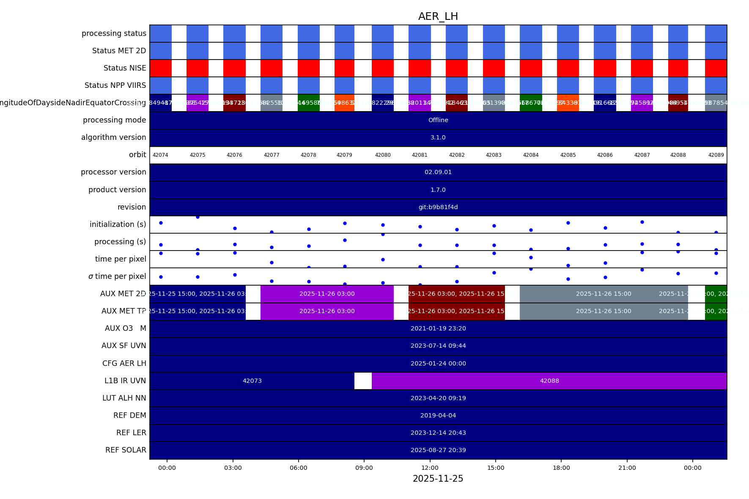Select orbit number 42089 label
The height and width of the screenshot is (499, 749).
716,155
